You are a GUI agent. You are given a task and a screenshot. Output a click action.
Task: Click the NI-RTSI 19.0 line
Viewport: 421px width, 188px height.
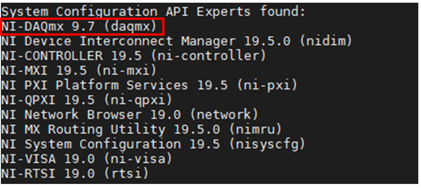[x=75, y=174]
